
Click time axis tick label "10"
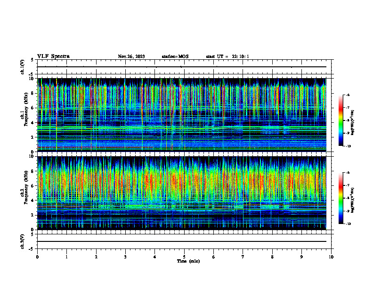[331, 257]
